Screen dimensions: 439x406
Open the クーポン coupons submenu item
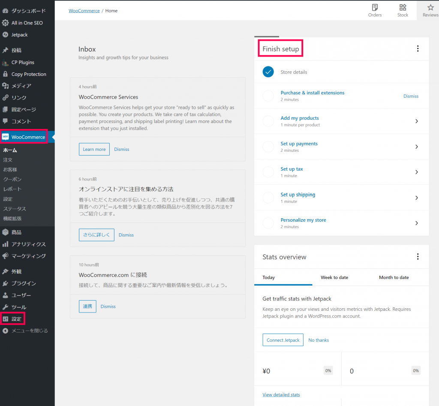tap(12, 179)
